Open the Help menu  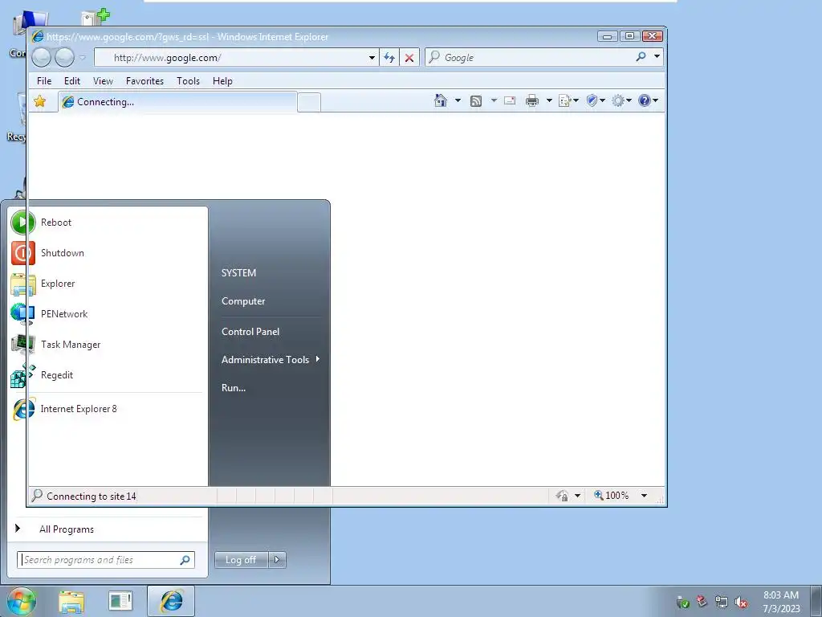pyautogui.click(x=222, y=81)
